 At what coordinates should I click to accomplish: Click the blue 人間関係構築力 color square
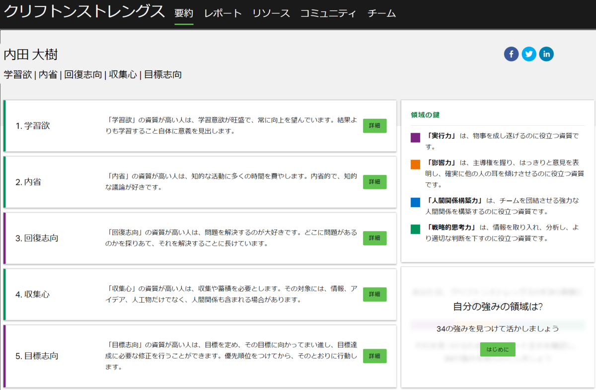(x=416, y=203)
